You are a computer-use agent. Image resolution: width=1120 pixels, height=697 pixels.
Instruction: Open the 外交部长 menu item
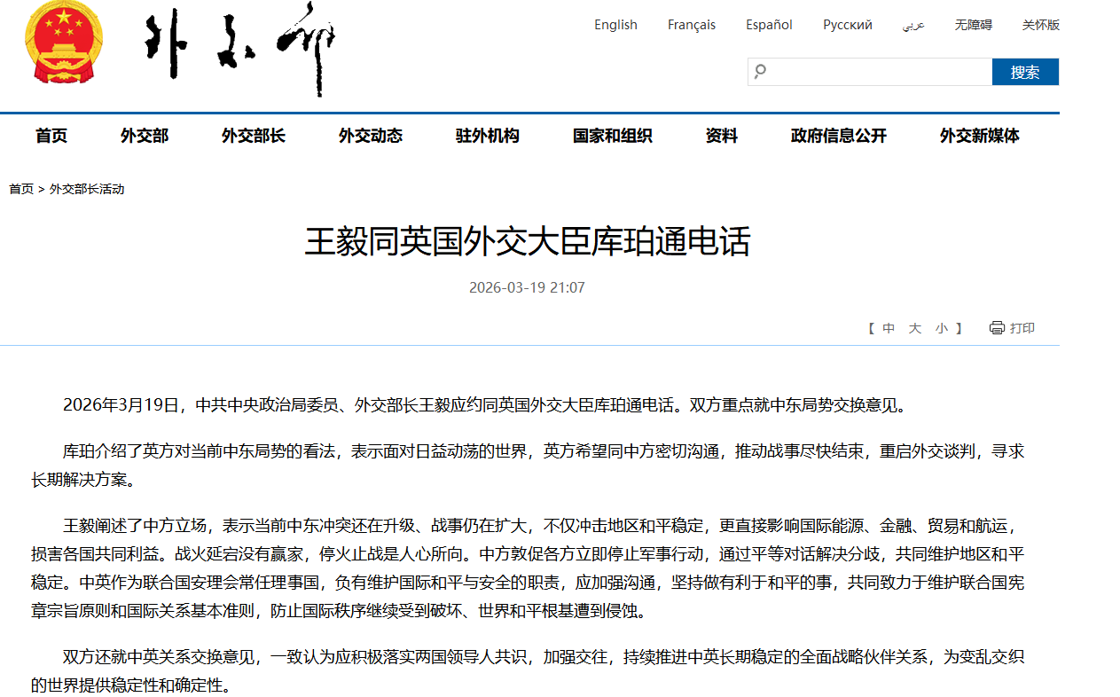tap(254, 136)
